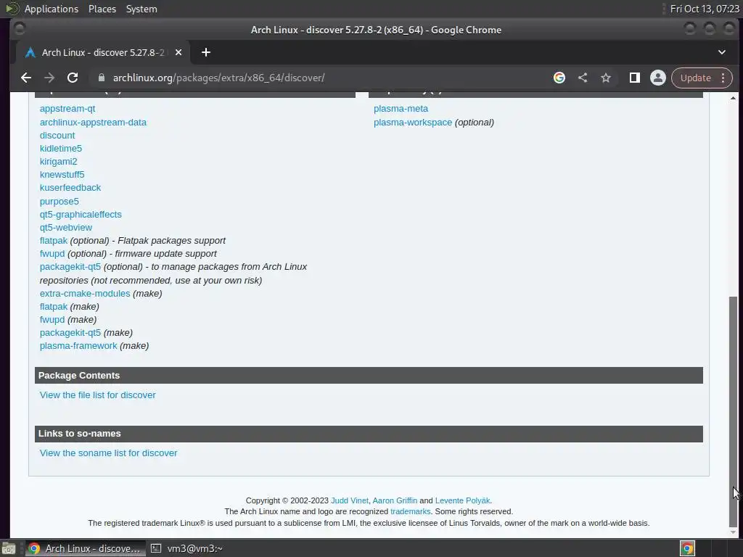743x557 pixels.
Task: Open the archlinux-appstream-data link
Action: pos(93,122)
